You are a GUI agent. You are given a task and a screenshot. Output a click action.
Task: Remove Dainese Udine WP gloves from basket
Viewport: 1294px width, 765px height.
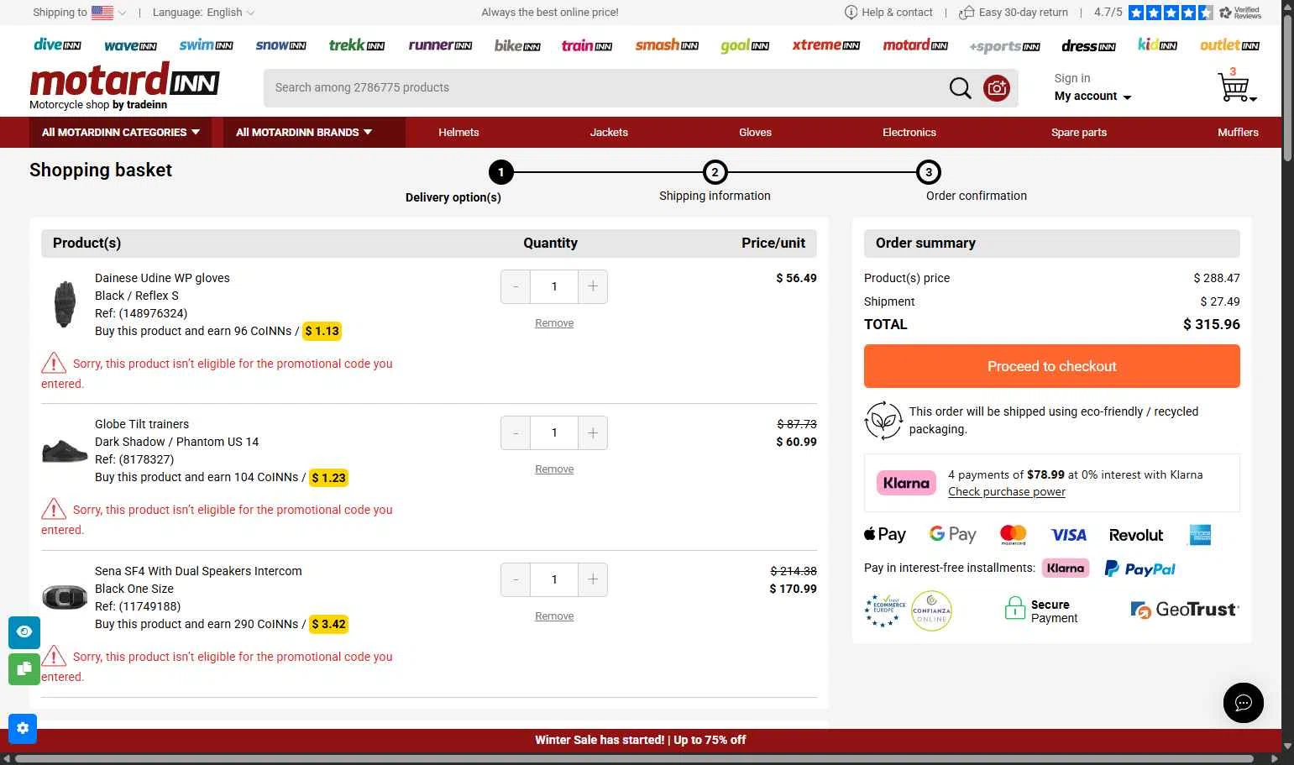coord(554,323)
